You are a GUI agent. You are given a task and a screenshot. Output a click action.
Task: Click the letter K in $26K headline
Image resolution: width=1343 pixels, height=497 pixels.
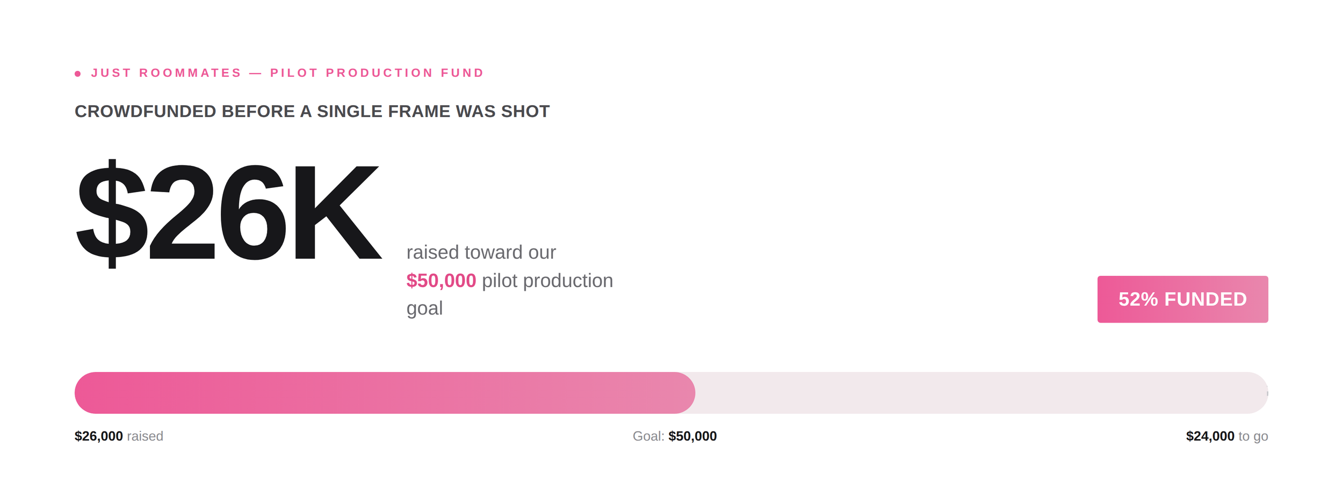[338, 213]
